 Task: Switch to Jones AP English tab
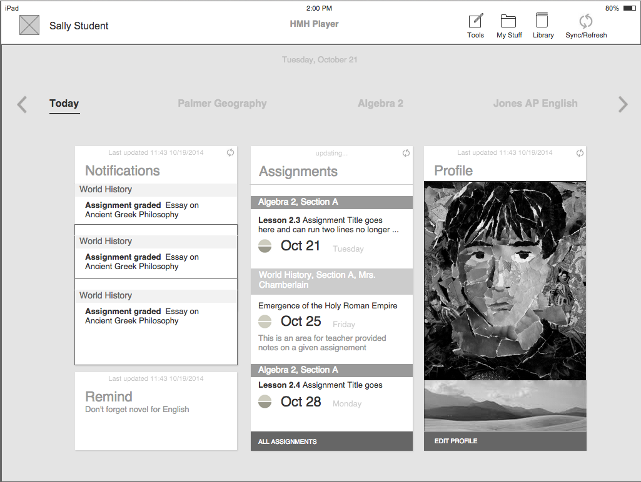pos(535,104)
